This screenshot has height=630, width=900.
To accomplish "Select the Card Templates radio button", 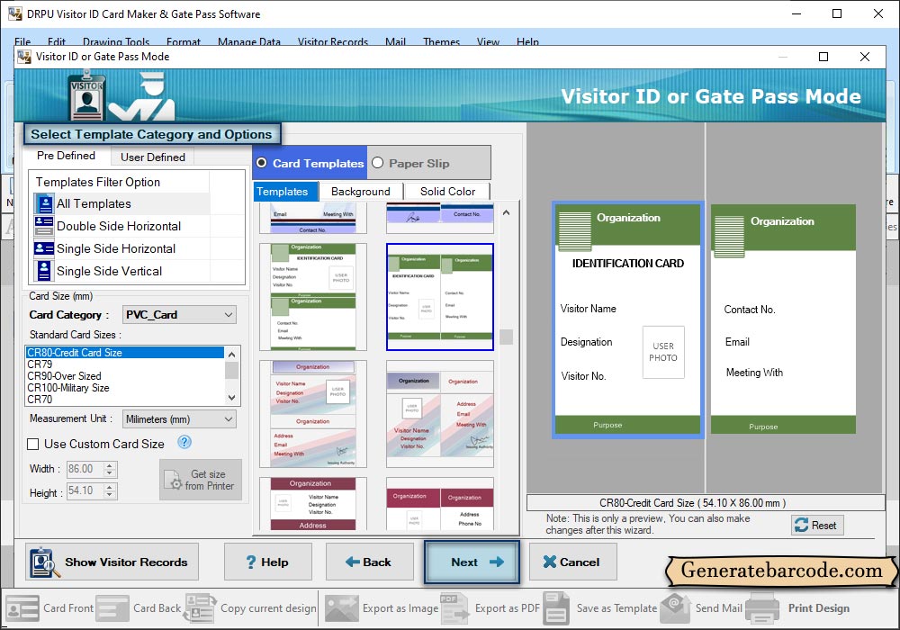I will pos(262,163).
